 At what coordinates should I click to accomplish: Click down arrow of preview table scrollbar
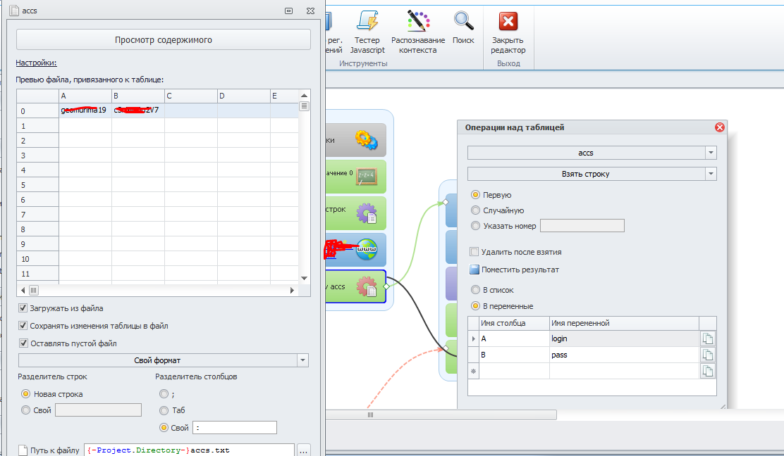304,279
